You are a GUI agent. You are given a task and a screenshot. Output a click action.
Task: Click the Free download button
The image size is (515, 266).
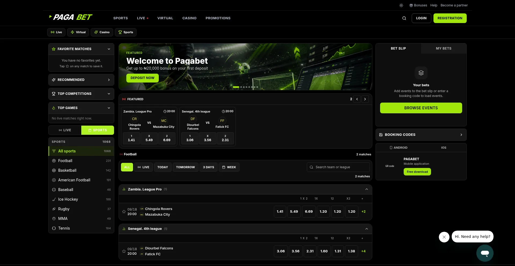417,172
